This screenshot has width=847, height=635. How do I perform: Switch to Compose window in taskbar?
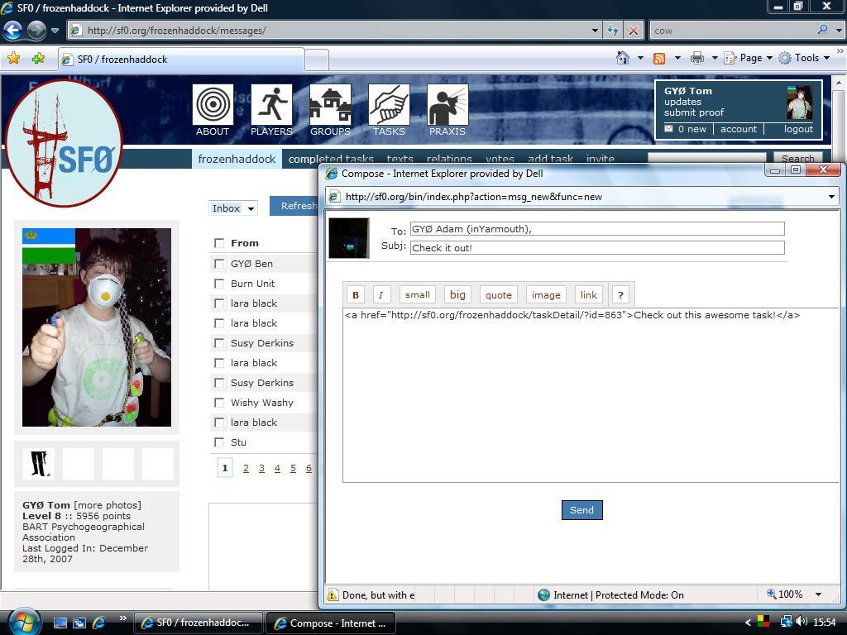tap(331, 623)
